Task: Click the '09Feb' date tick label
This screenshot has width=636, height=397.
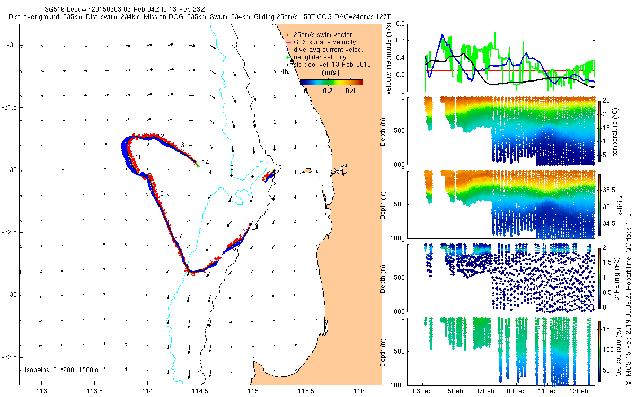Action: pos(516,391)
